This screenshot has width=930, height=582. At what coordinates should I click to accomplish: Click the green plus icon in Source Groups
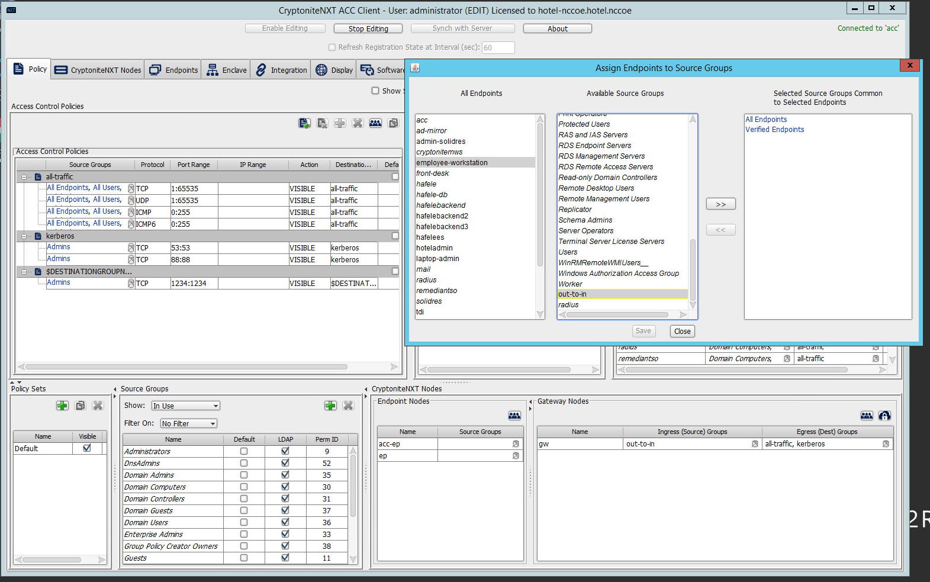coord(330,406)
